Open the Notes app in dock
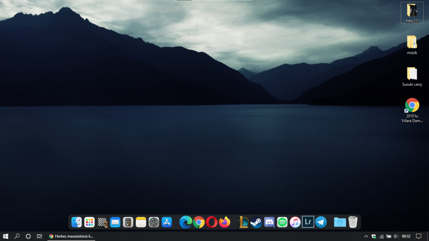Viewport: 429px width, 241px height. click(x=141, y=222)
